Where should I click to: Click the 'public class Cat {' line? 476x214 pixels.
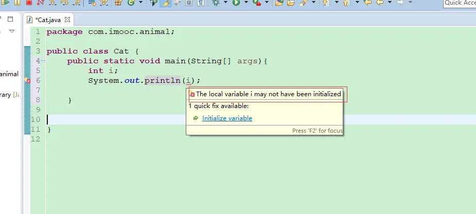click(92, 51)
